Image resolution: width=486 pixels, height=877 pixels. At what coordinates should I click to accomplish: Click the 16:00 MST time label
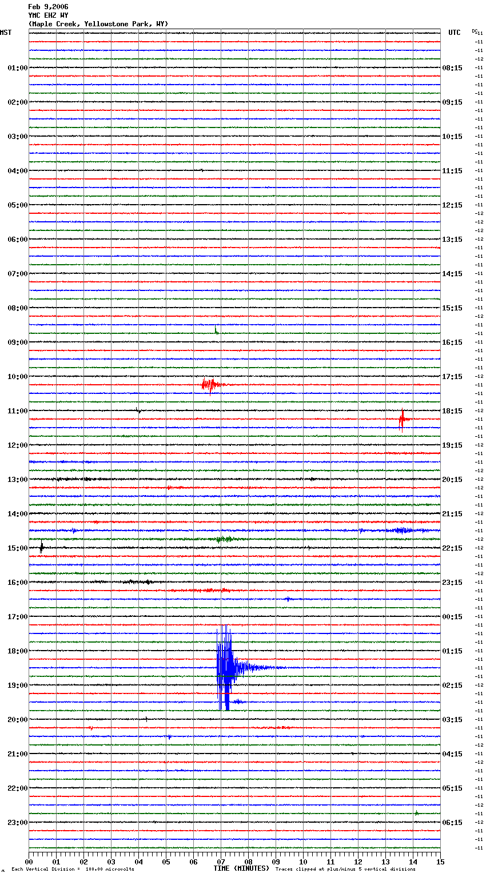point(17,583)
